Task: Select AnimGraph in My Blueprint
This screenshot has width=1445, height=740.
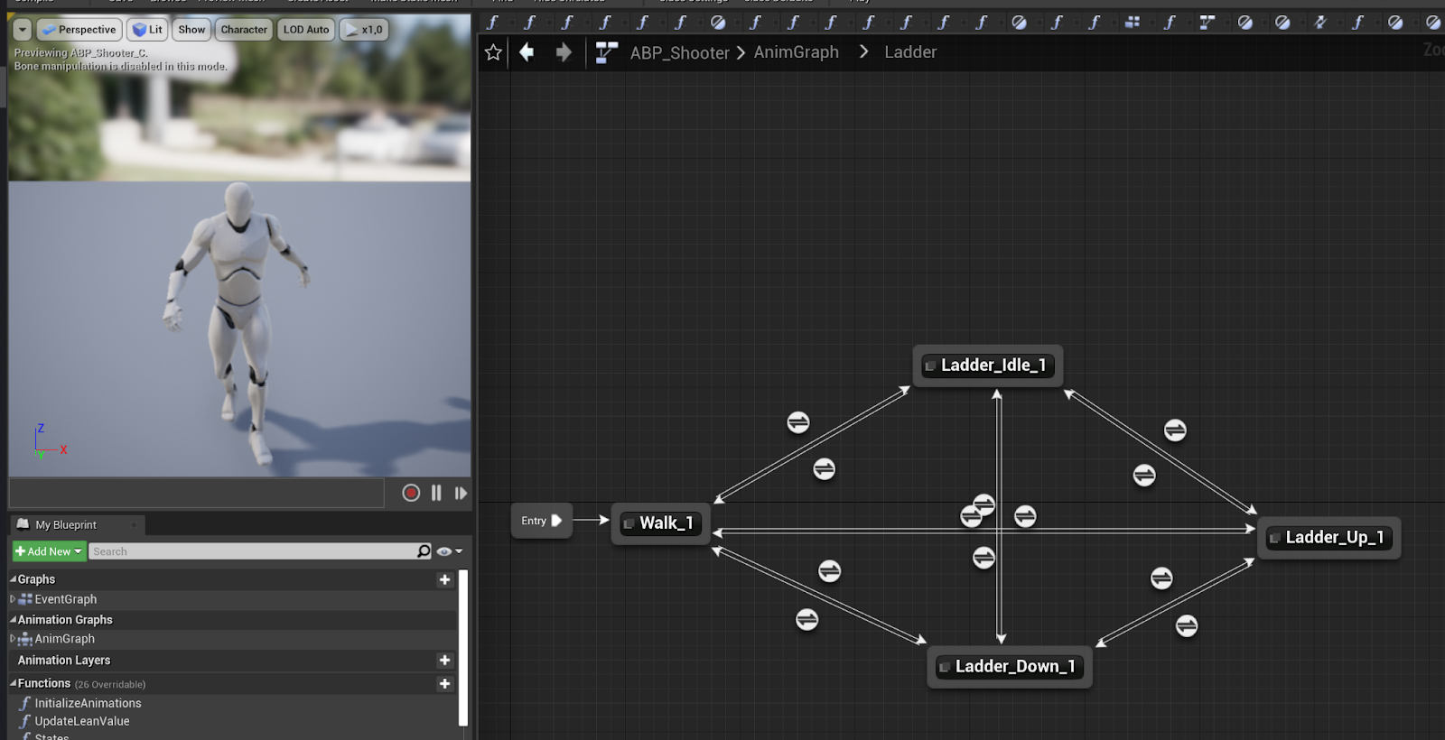Action: (x=64, y=639)
